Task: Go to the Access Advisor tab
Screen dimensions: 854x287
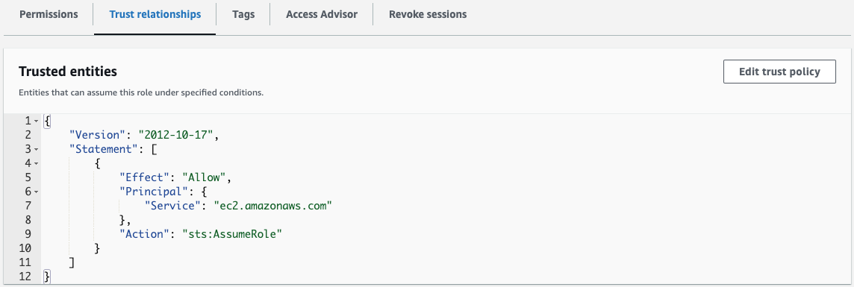Action: click(321, 15)
